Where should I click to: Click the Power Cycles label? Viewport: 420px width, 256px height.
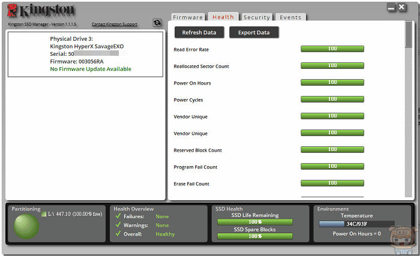coord(188,100)
